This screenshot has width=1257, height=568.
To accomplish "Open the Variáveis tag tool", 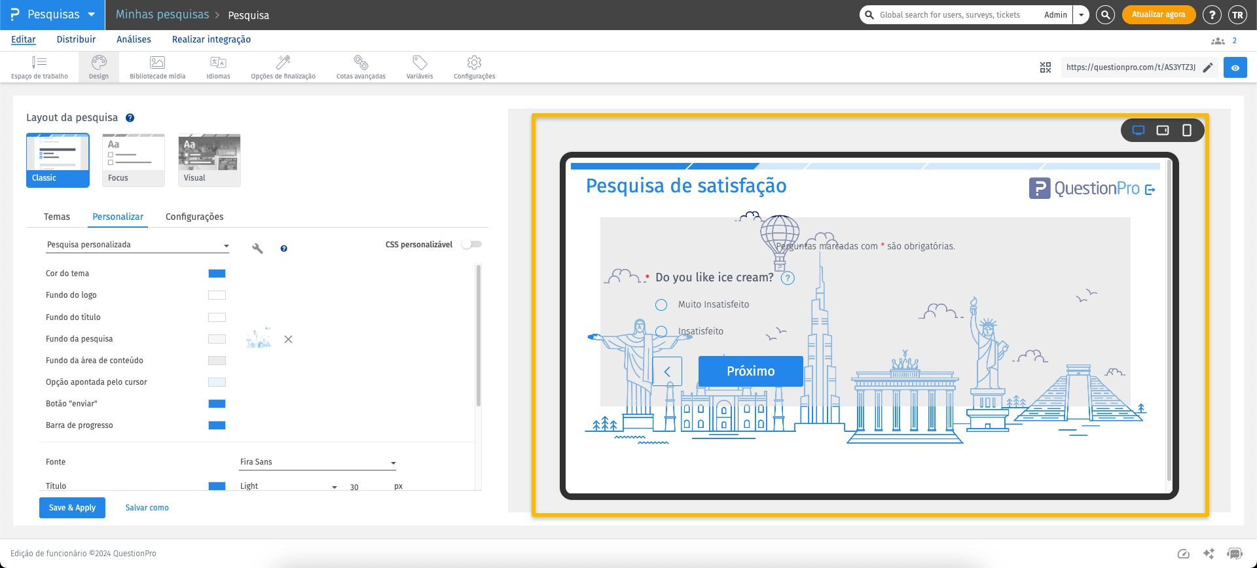I will point(420,67).
